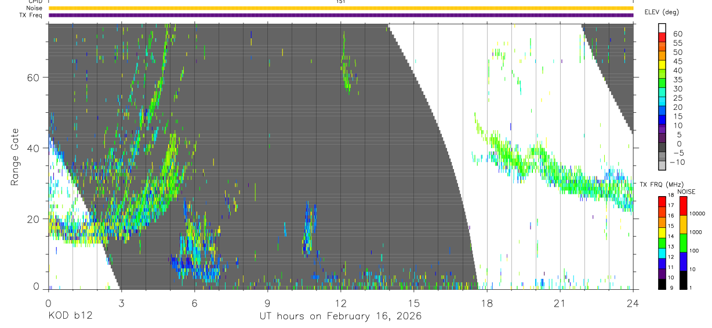The height and width of the screenshot is (328, 712).
Task: Click the "UT hours on February 16, 2026" axis title
Action: pos(341,316)
